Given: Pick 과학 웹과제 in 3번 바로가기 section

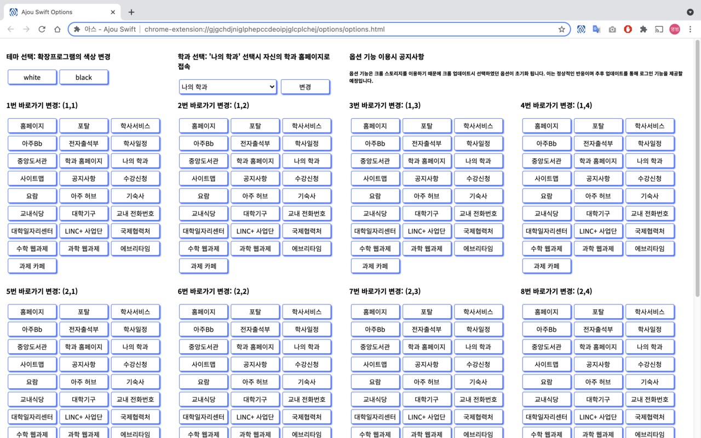Looking at the screenshot, I should [427, 249].
